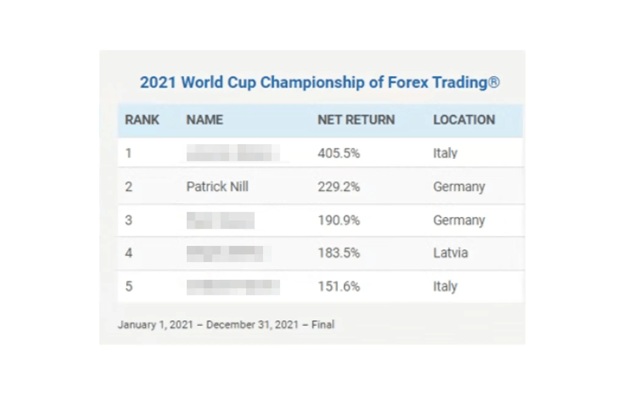Click the NAME column header
The image size is (625, 396).
pyautogui.click(x=204, y=120)
